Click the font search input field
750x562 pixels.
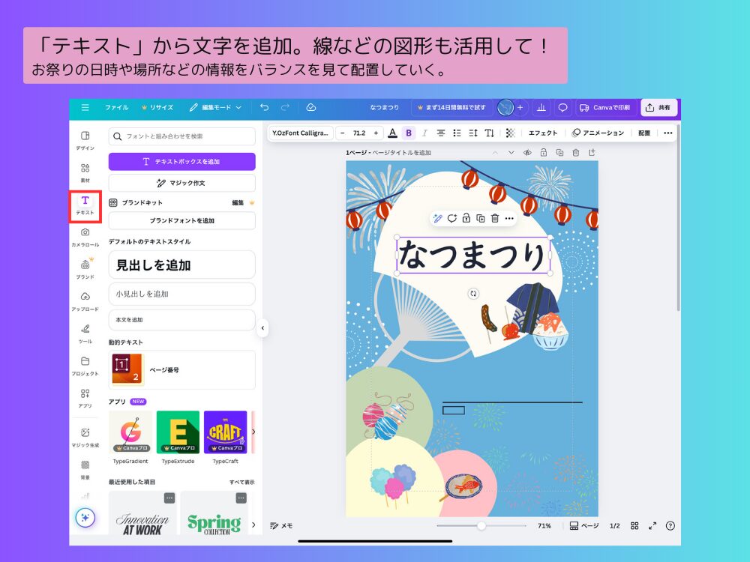coord(181,136)
